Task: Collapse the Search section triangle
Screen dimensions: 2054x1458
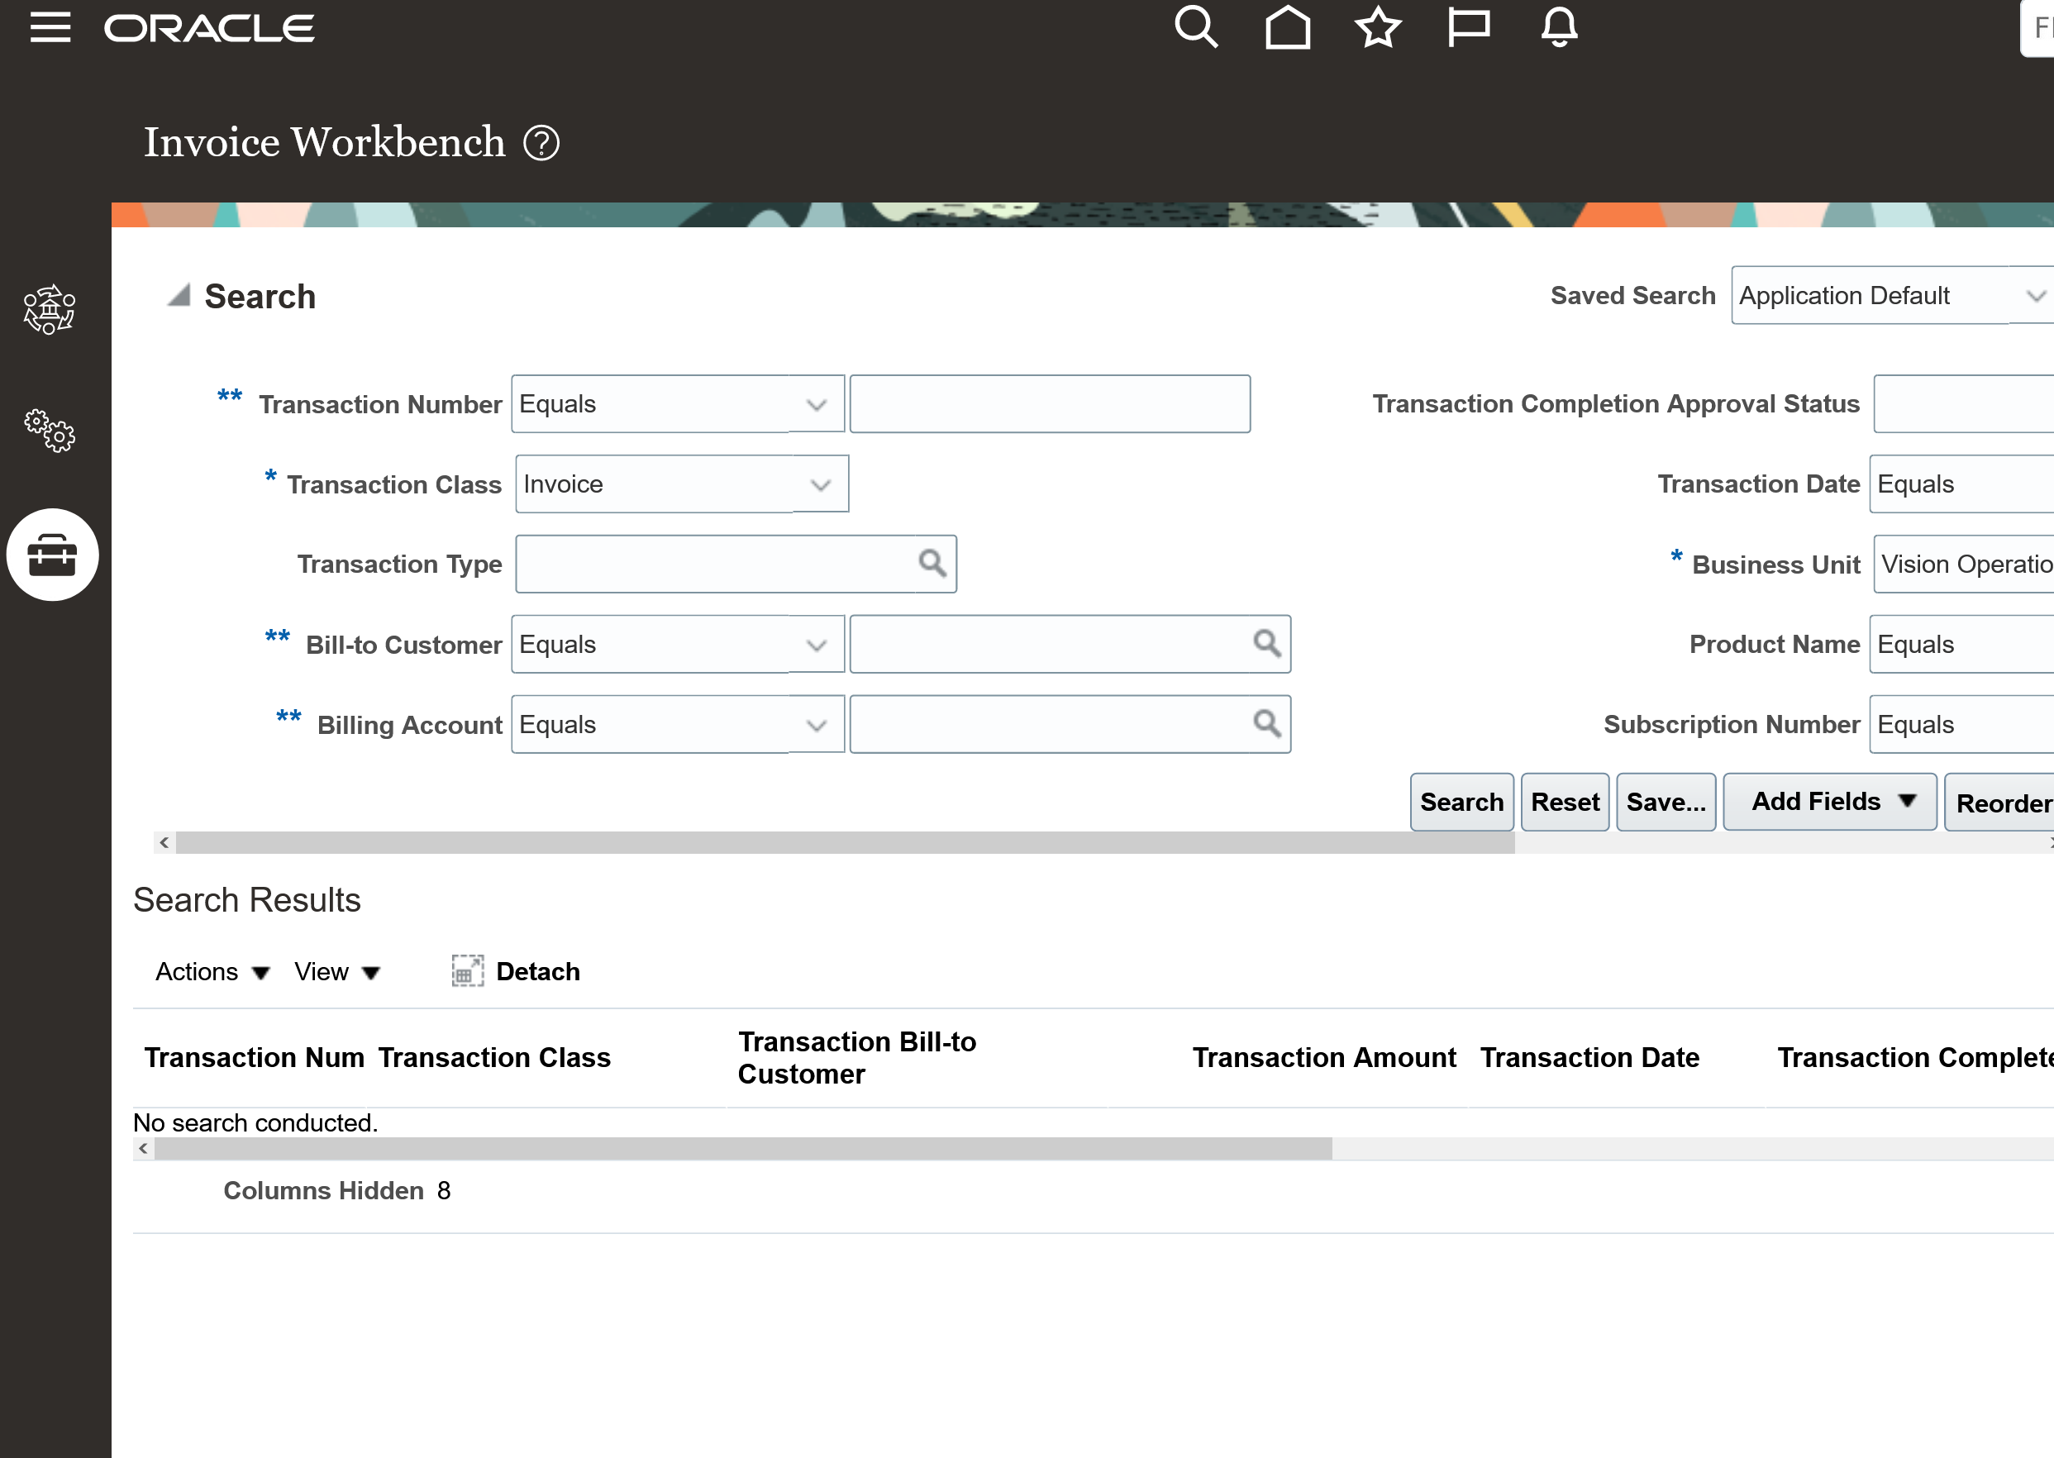Action: pyautogui.click(x=179, y=295)
